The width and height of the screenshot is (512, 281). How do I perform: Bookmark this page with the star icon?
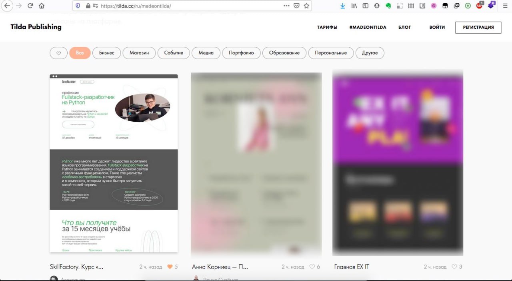[306, 6]
